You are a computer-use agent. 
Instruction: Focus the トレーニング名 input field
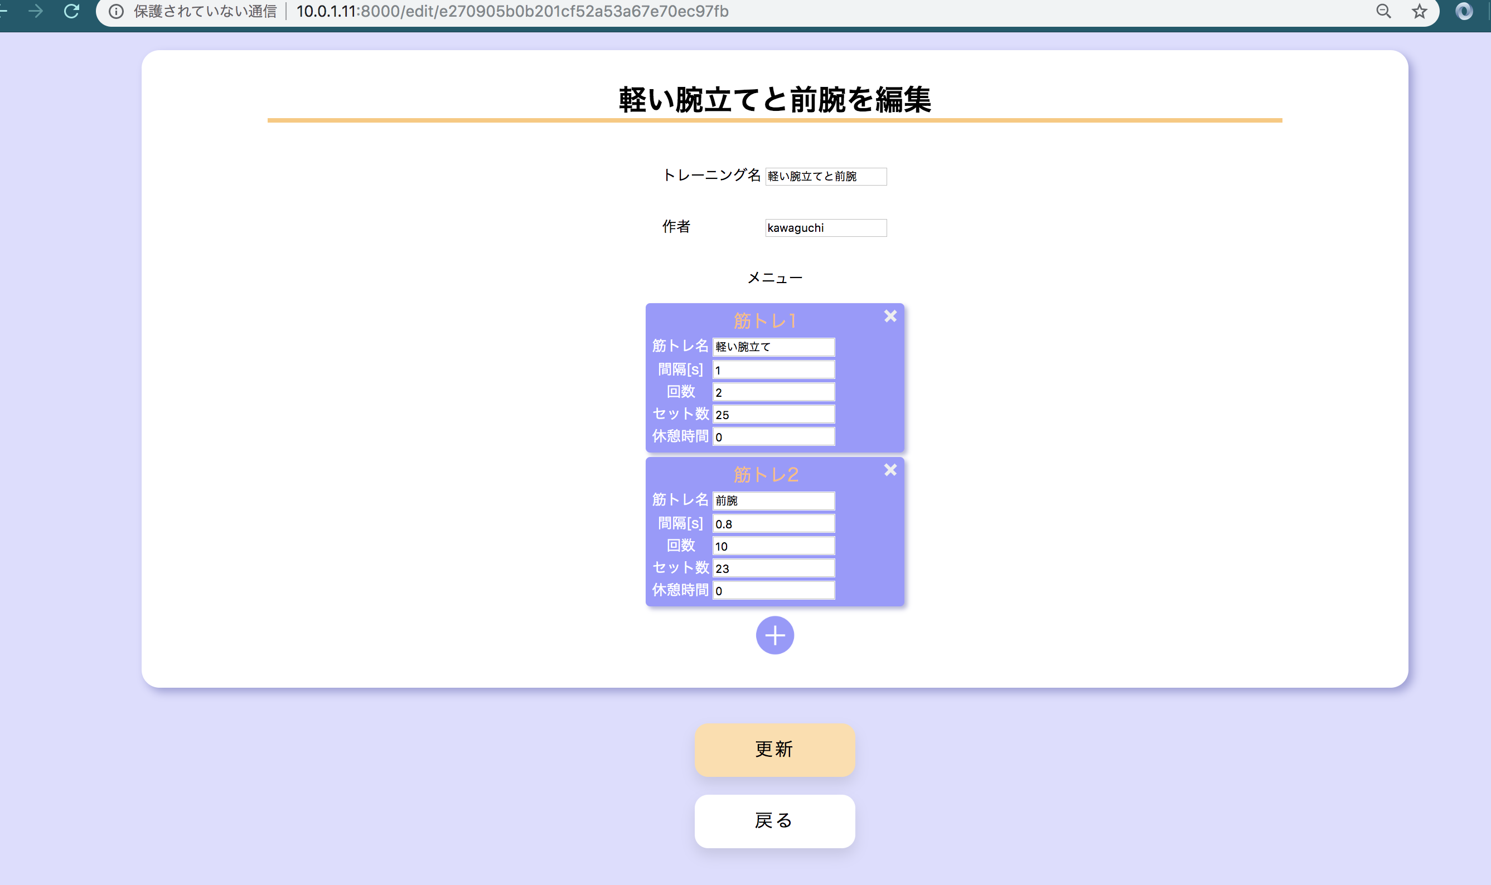(x=825, y=177)
